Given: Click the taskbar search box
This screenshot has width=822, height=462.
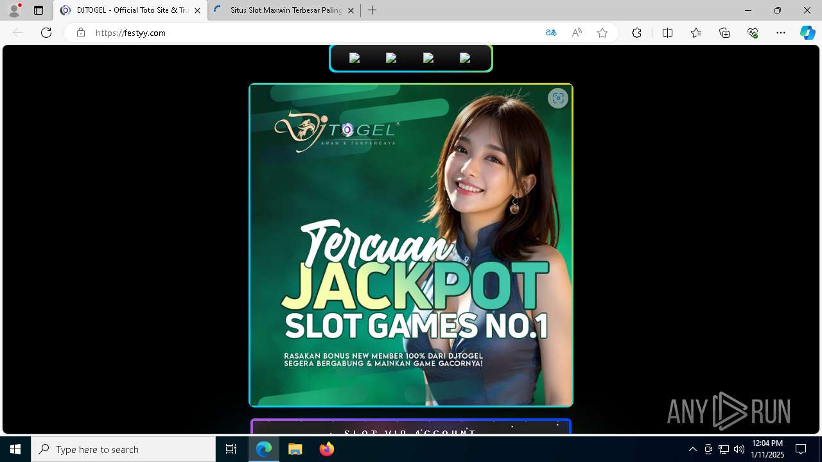Looking at the screenshot, I should click(x=123, y=449).
